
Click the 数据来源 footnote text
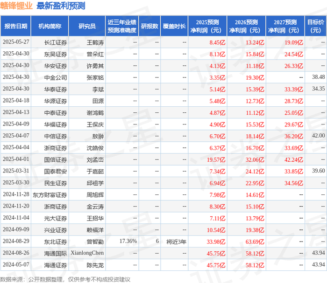[x=65, y=279]
